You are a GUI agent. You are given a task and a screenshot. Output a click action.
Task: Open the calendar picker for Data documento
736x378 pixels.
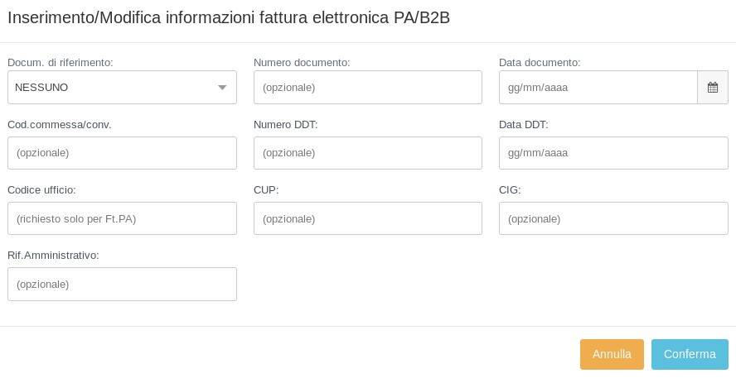point(712,87)
